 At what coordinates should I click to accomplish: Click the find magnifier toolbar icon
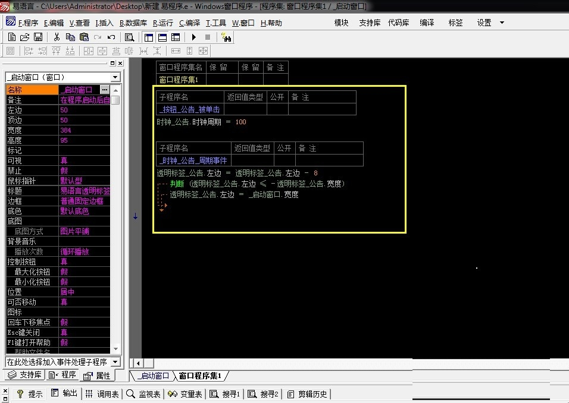click(x=129, y=37)
